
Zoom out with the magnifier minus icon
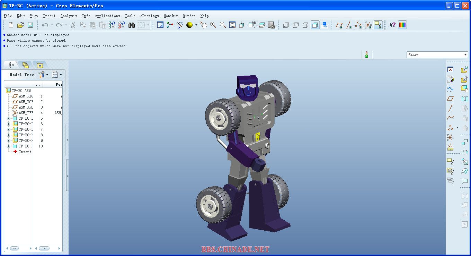click(223, 25)
